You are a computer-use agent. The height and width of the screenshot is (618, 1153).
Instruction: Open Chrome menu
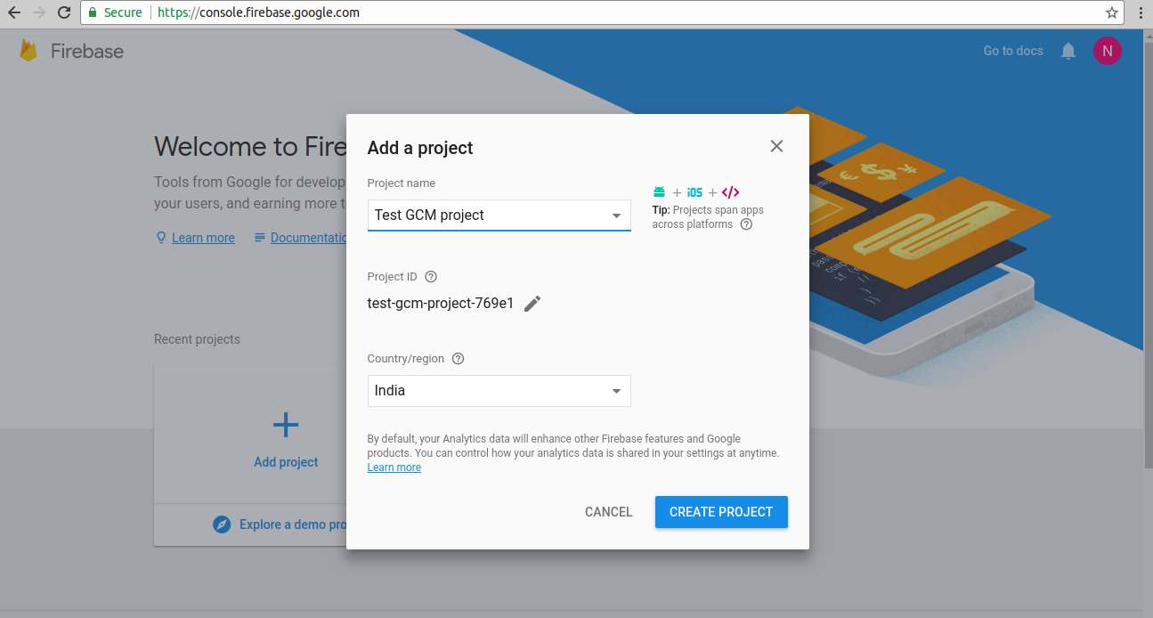1141,12
